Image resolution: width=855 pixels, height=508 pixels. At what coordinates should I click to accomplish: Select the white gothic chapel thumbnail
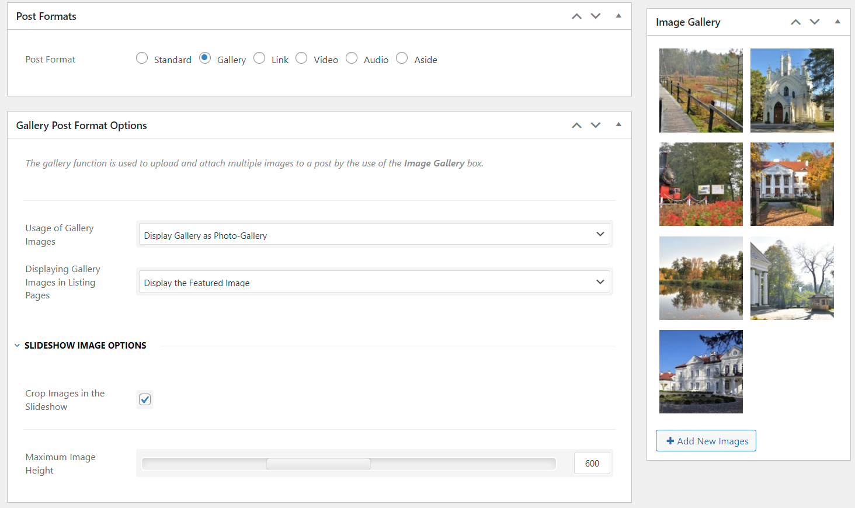(792, 91)
